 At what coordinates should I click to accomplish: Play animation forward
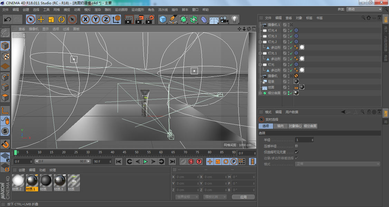pos(145,162)
